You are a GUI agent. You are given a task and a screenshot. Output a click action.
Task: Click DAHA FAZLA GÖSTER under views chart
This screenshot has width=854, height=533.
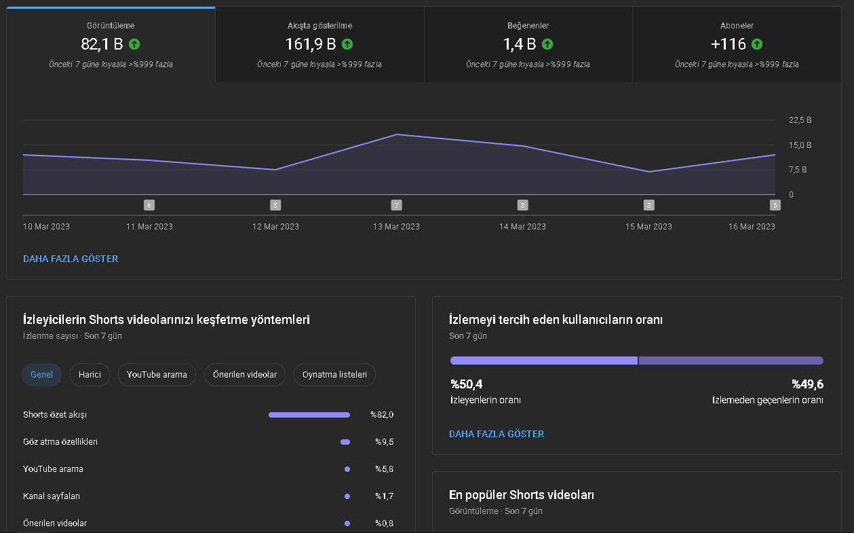[71, 259]
